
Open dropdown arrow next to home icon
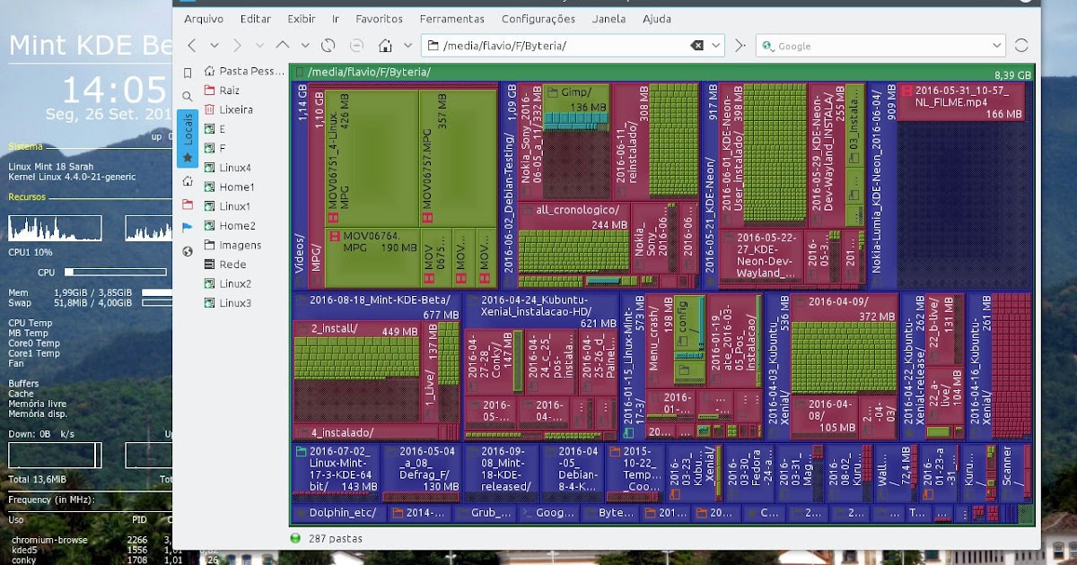(407, 46)
